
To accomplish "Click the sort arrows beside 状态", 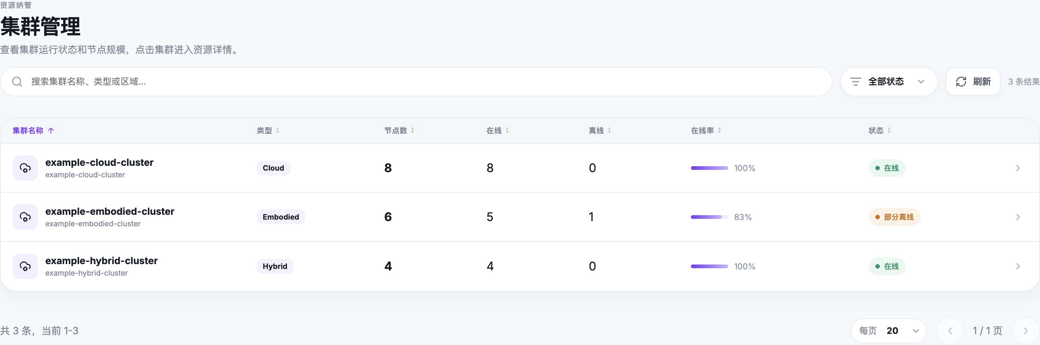I will pyautogui.click(x=889, y=131).
